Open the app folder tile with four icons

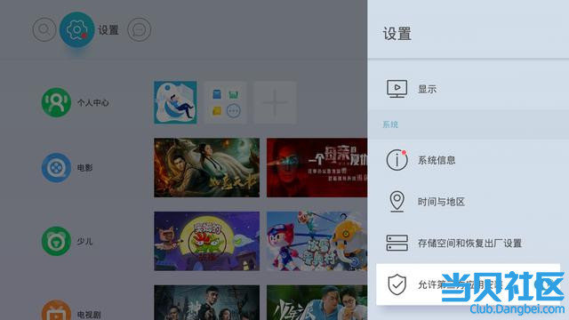(x=225, y=102)
